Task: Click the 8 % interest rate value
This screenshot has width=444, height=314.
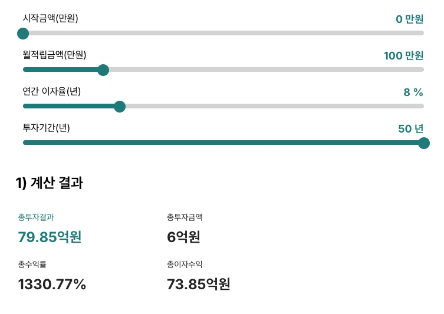Action: [x=413, y=92]
